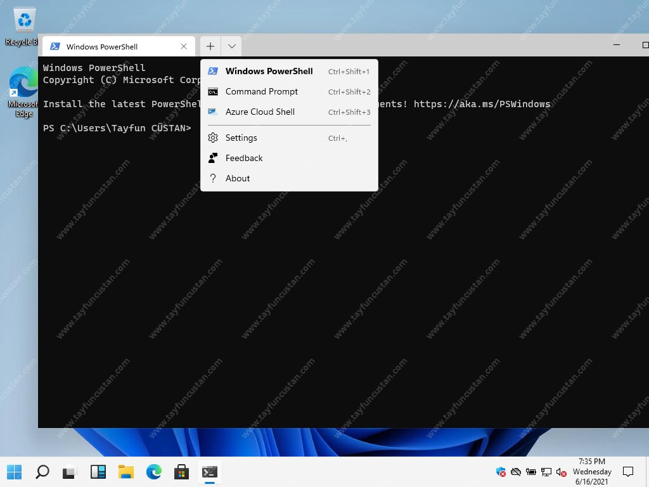Open the Widgets panel on taskbar
Viewport: 649px width, 487px height.
[x=98, y=472]
